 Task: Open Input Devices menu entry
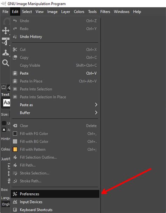pos(55,202)
